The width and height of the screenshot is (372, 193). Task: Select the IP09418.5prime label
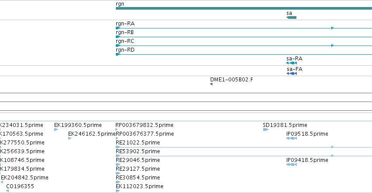point(307,160)
